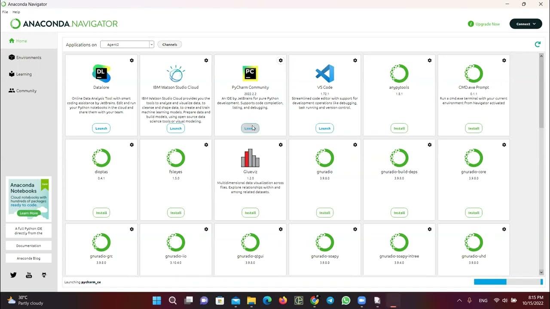This screenshot has height=309, width=550.
Task: Click the Anaconda Navigator logo
Action: pos(64,24)
